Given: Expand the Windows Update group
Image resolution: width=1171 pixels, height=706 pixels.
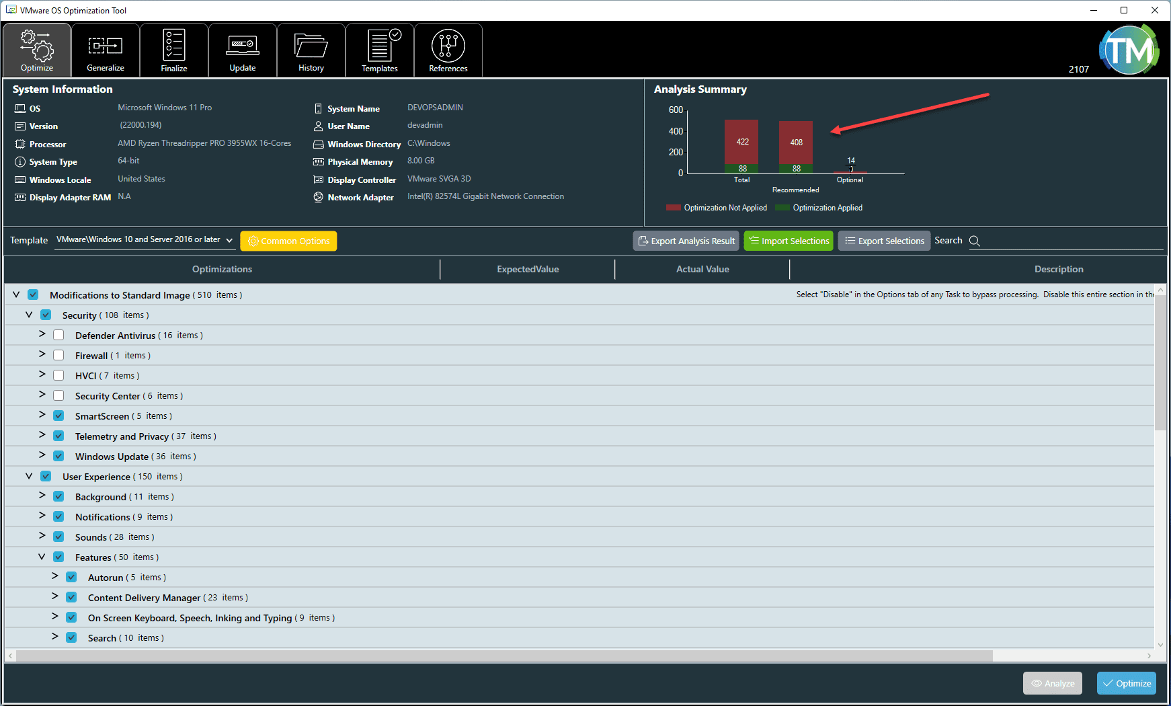Looking at the screenshot, I should 42,455.
